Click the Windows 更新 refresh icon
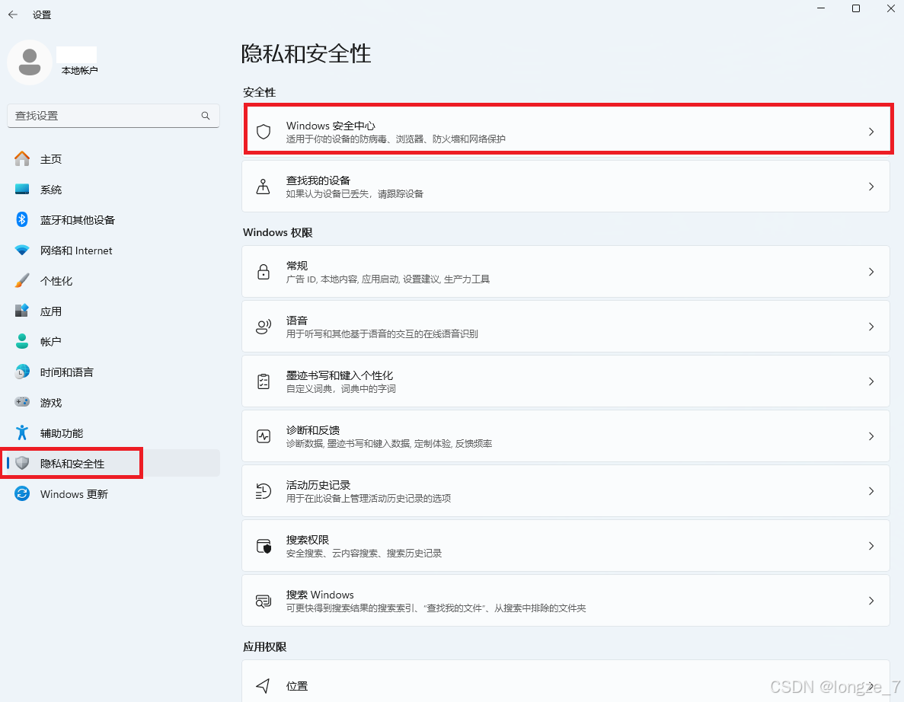The height and width of the screenshot is (702, 904). point(22,493)
